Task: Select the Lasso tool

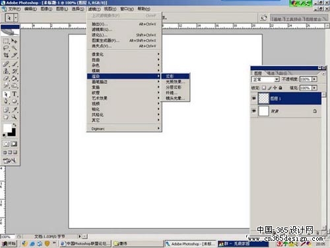Action: [6, 48]
